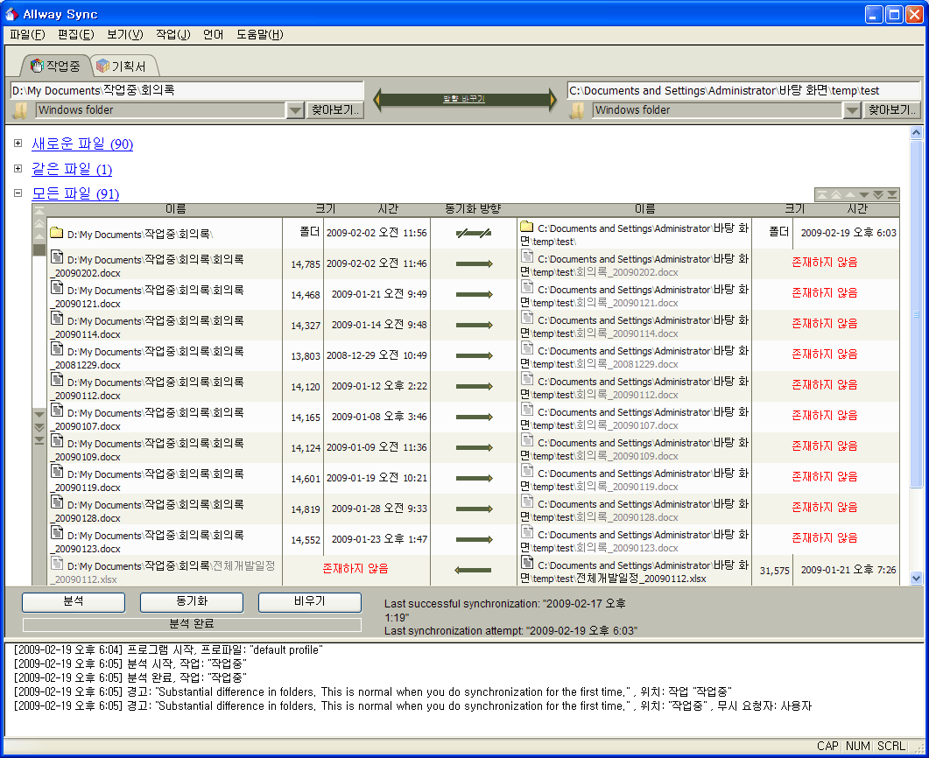Change sync direction arrow for 회의록_20090128.docx

(474, 509)
